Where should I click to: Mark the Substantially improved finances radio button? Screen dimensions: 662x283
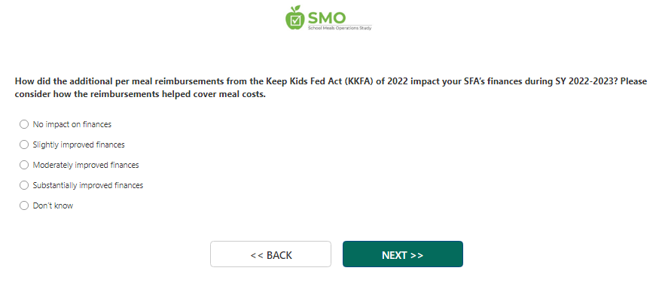point(24,185)
